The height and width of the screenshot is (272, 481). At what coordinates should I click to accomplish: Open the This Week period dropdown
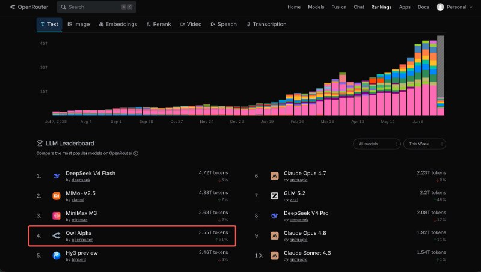424,144
